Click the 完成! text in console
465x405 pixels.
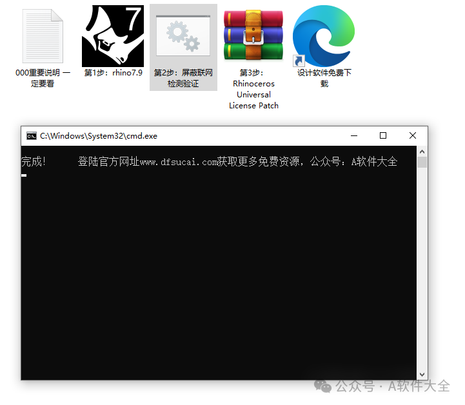[34, 162]
